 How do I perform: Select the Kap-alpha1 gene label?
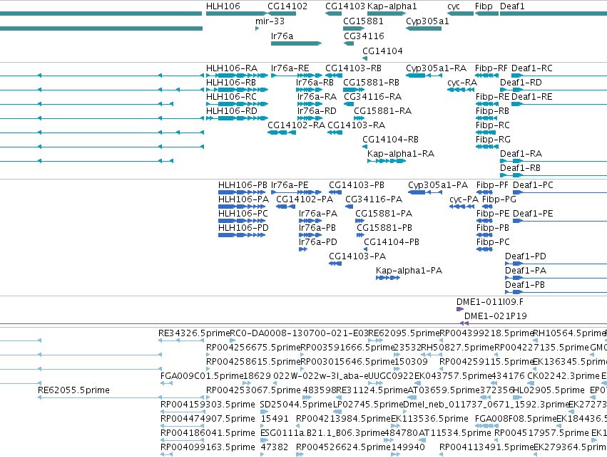click(392, 6)
